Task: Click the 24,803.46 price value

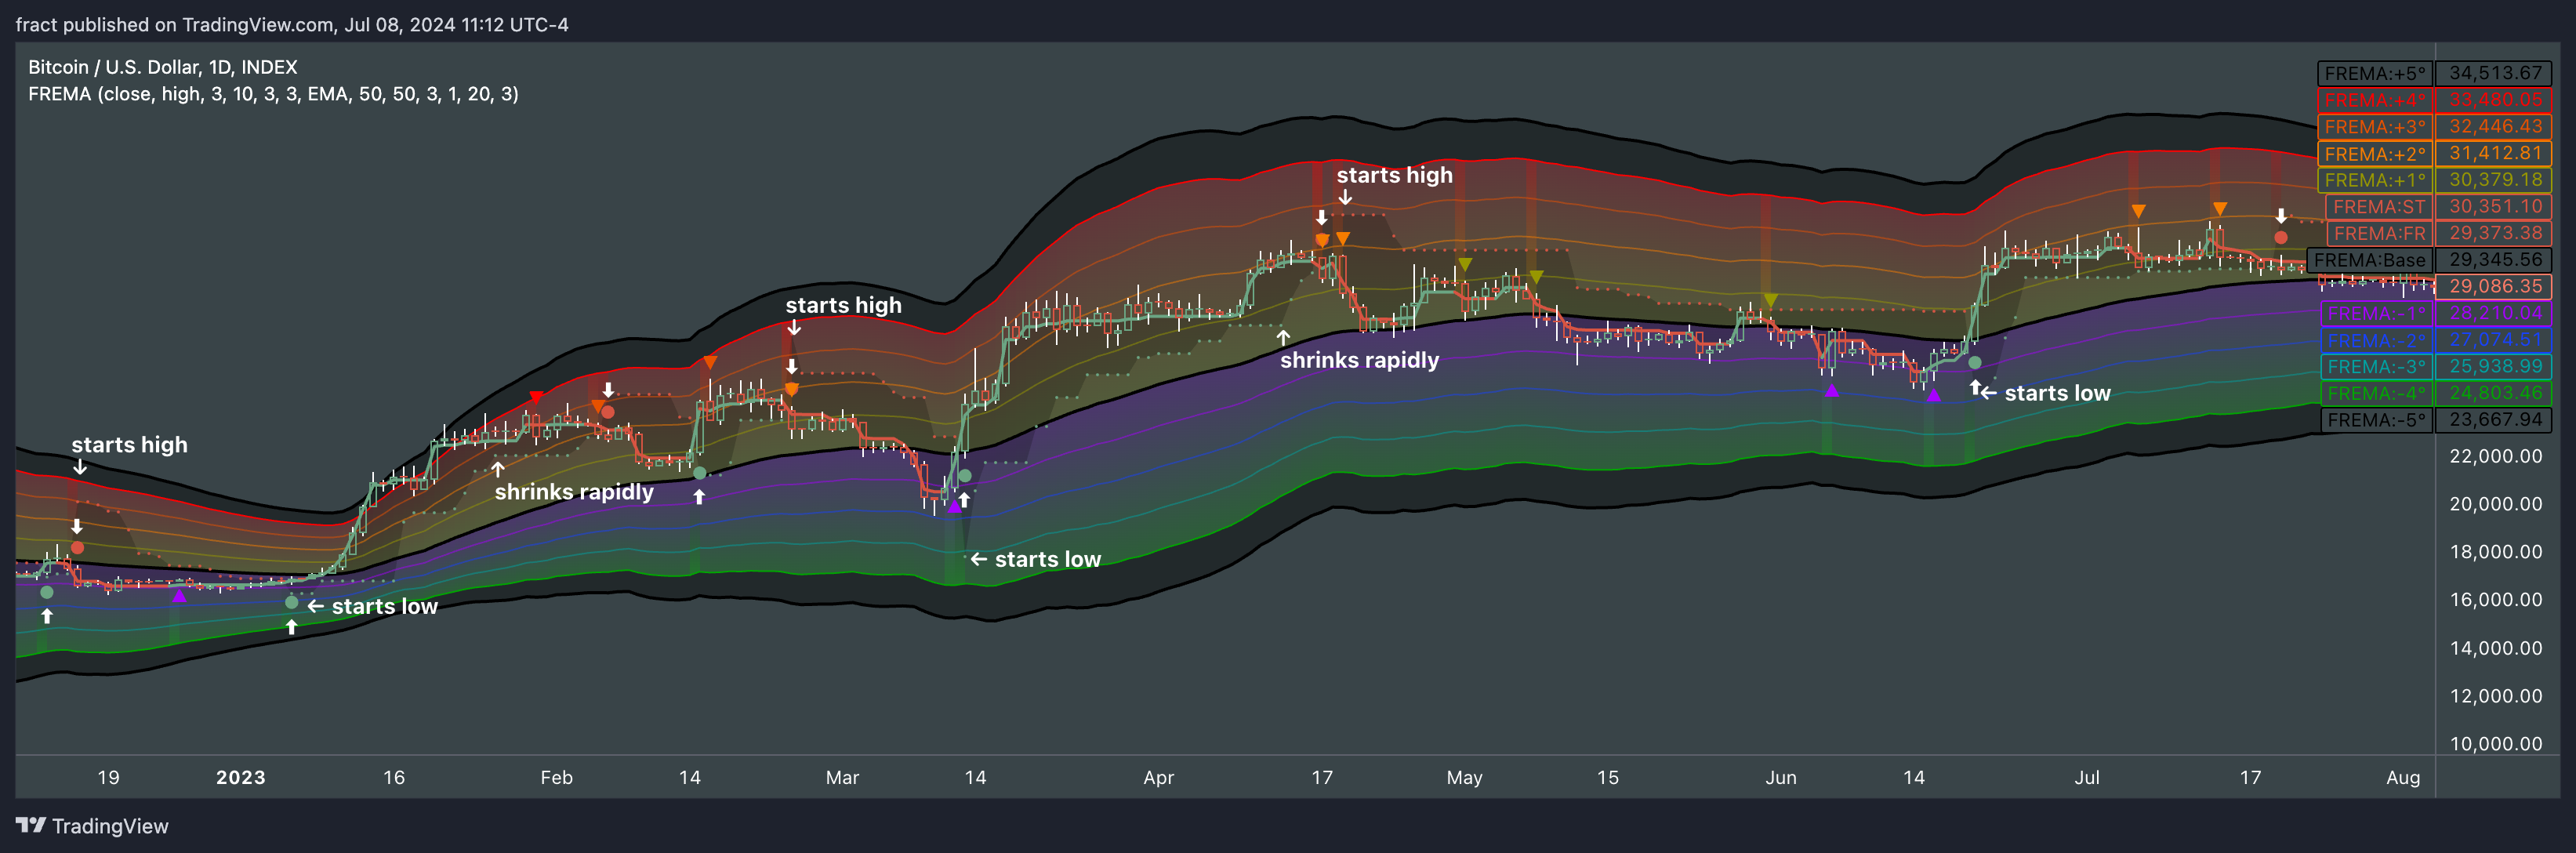Action: click(x=2495, y=393)
